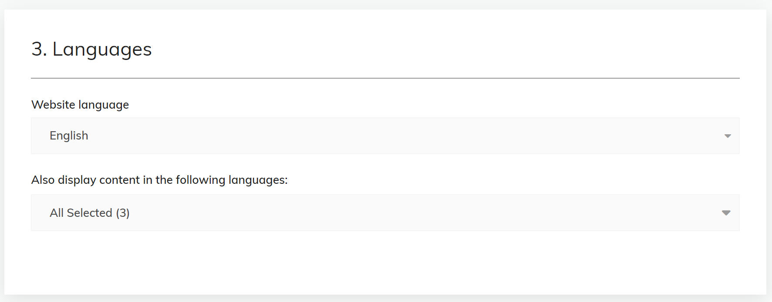Click the word 'Selected' in the second dropdown
The height and width of the screenshot is (302, 772).
[89, 213]
